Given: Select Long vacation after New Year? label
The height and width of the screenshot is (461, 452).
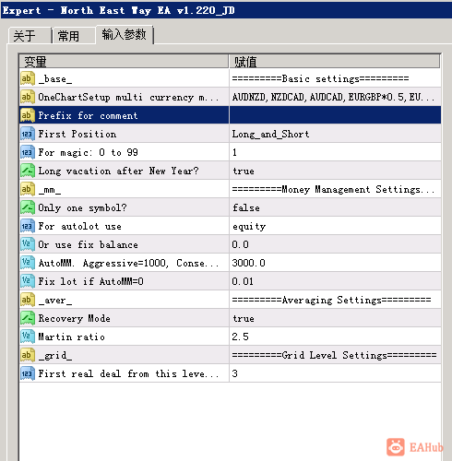Looking at the screenshot, I should coord(118,171).
